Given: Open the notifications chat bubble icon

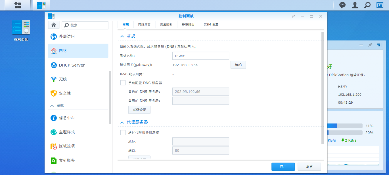Looking at the screenshot, I should click(x=342, y=5).
